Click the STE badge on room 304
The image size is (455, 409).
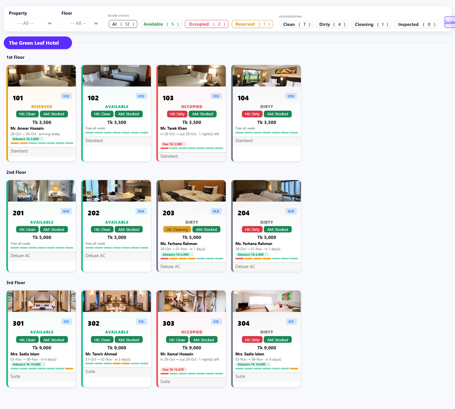coord(291,322)
